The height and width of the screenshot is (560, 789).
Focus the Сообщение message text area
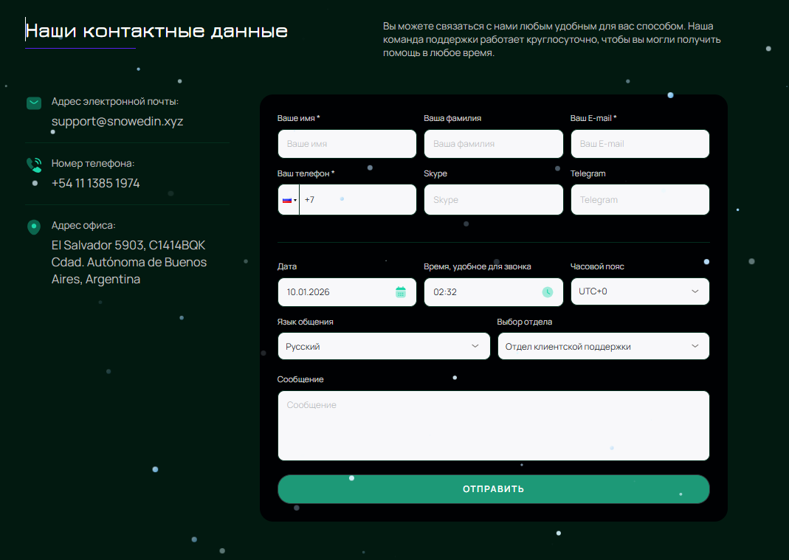click(494, 426)
